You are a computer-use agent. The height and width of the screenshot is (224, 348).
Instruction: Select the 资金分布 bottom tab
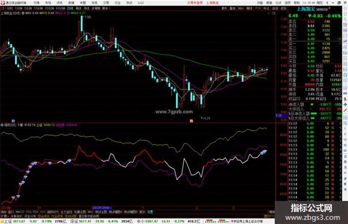click(30, 216)
